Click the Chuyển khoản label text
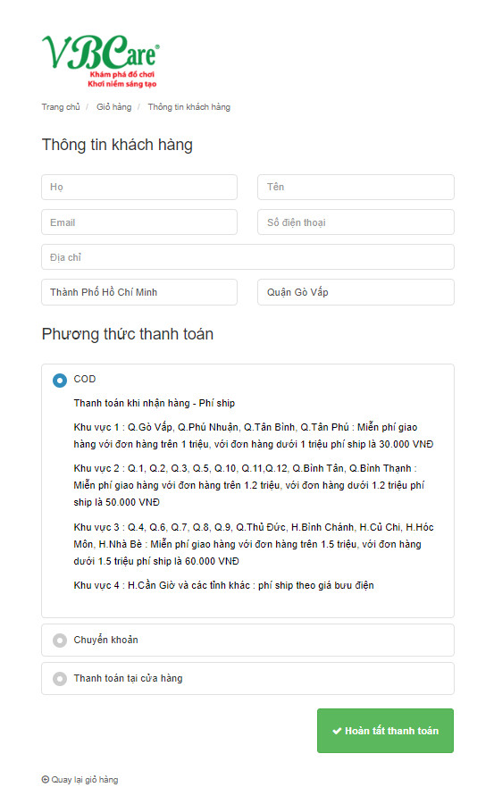Image resolution: width=494 pixels, height=804 pixels. tap(105, 640)
